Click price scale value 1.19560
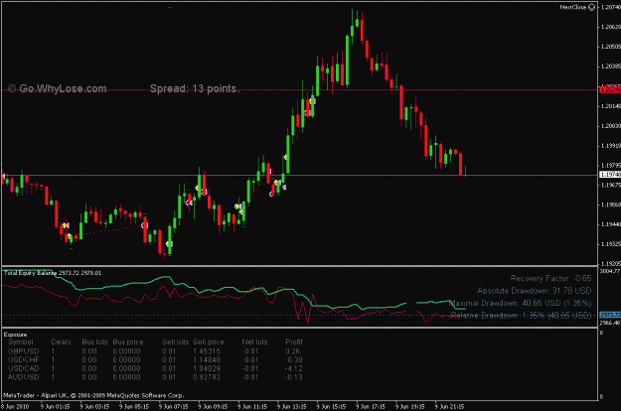621x411 pixels. click(x=611, y=205)
